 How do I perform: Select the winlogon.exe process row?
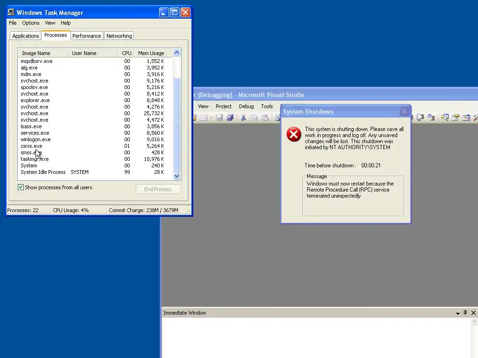[95, 139]
